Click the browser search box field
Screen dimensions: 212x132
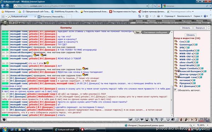pyautogui.click(x=185, y=6)
